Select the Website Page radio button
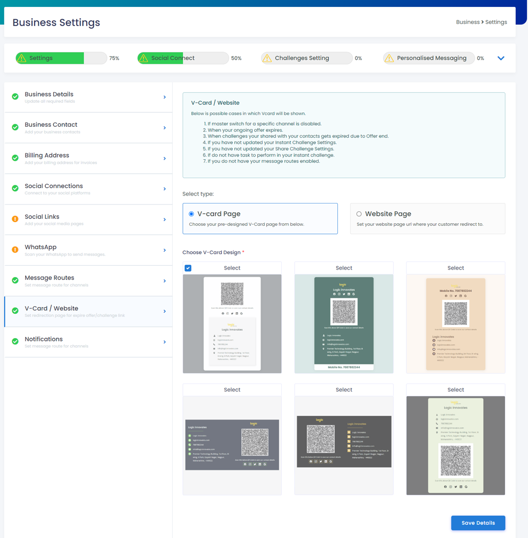528x538 pixels. pos(359,214)
